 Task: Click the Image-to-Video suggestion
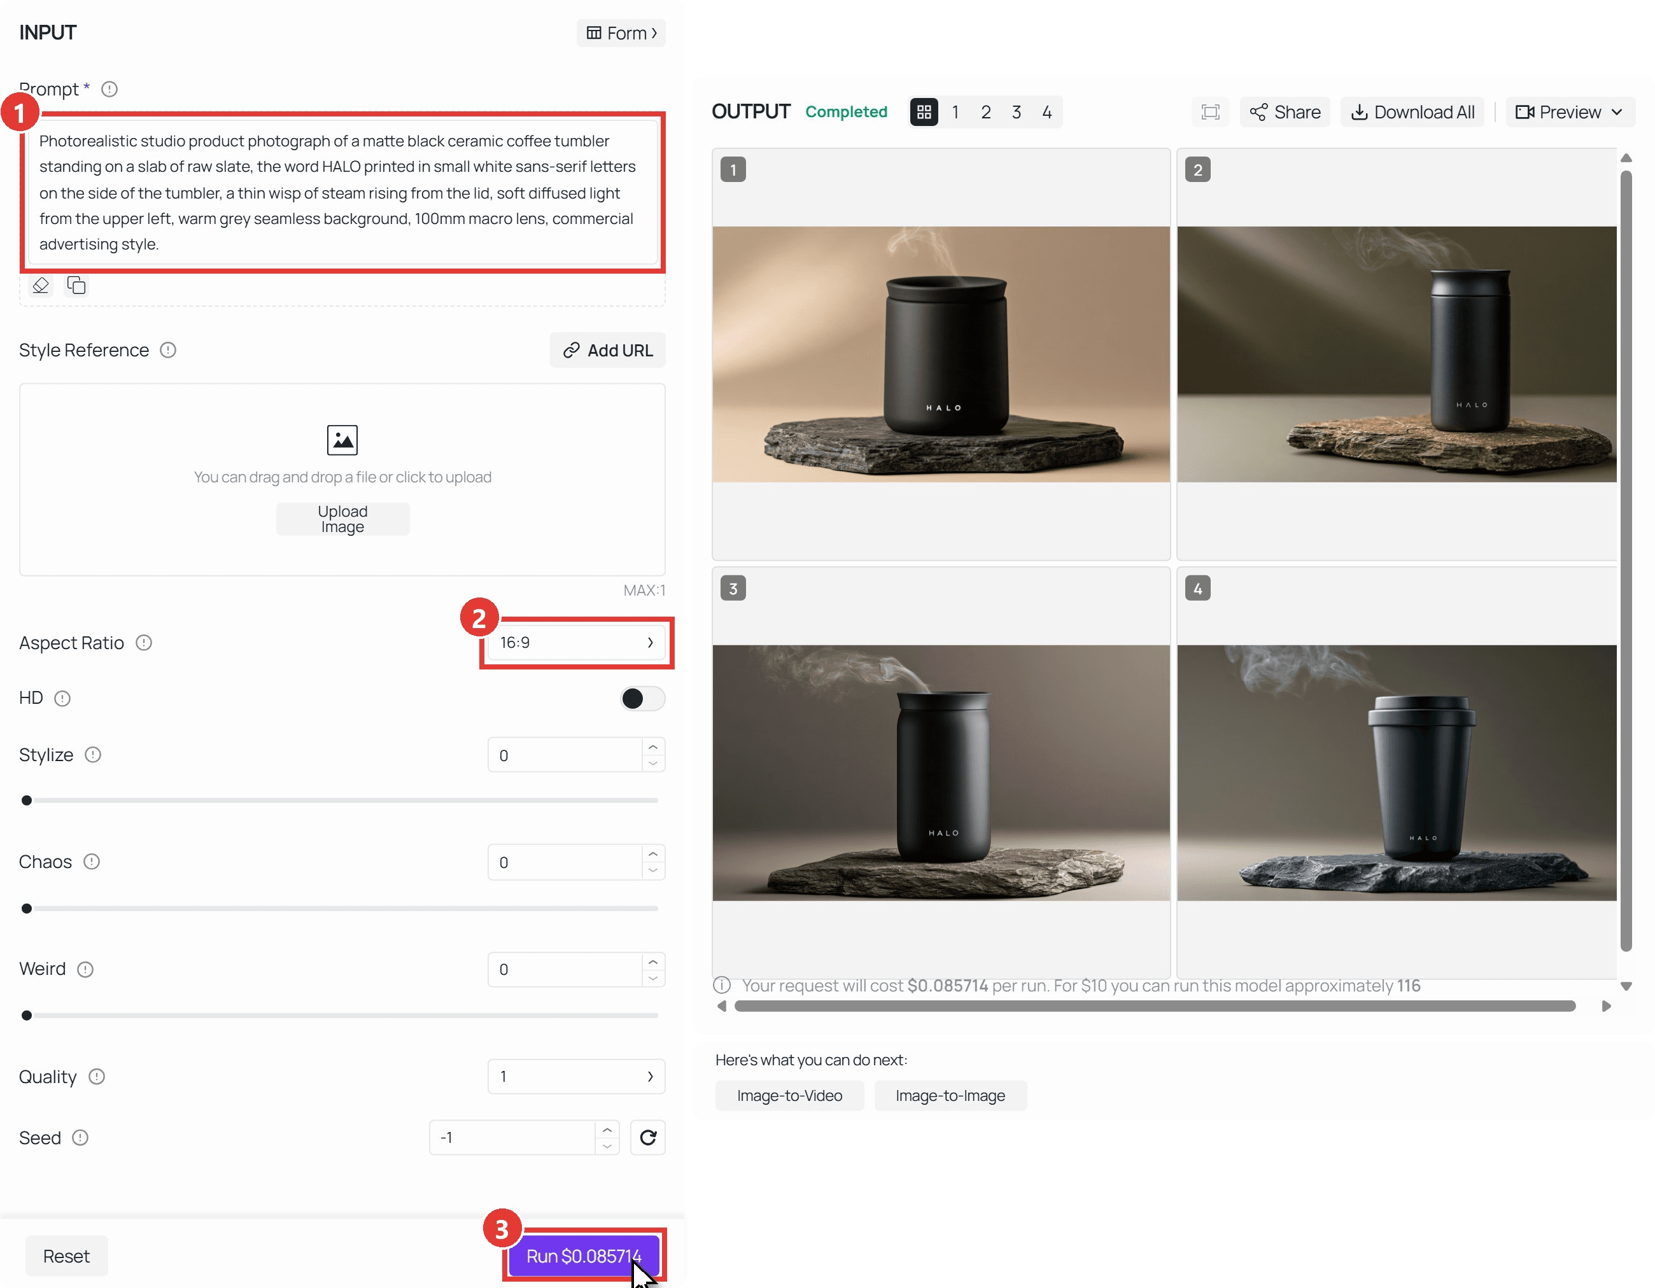(789, 1096)
